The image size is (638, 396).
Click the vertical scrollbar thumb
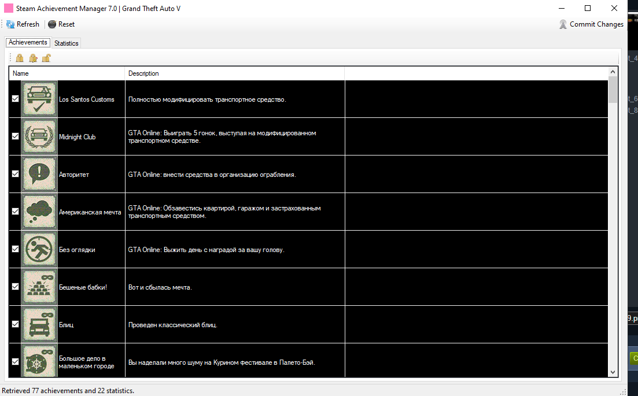point(613,90)
